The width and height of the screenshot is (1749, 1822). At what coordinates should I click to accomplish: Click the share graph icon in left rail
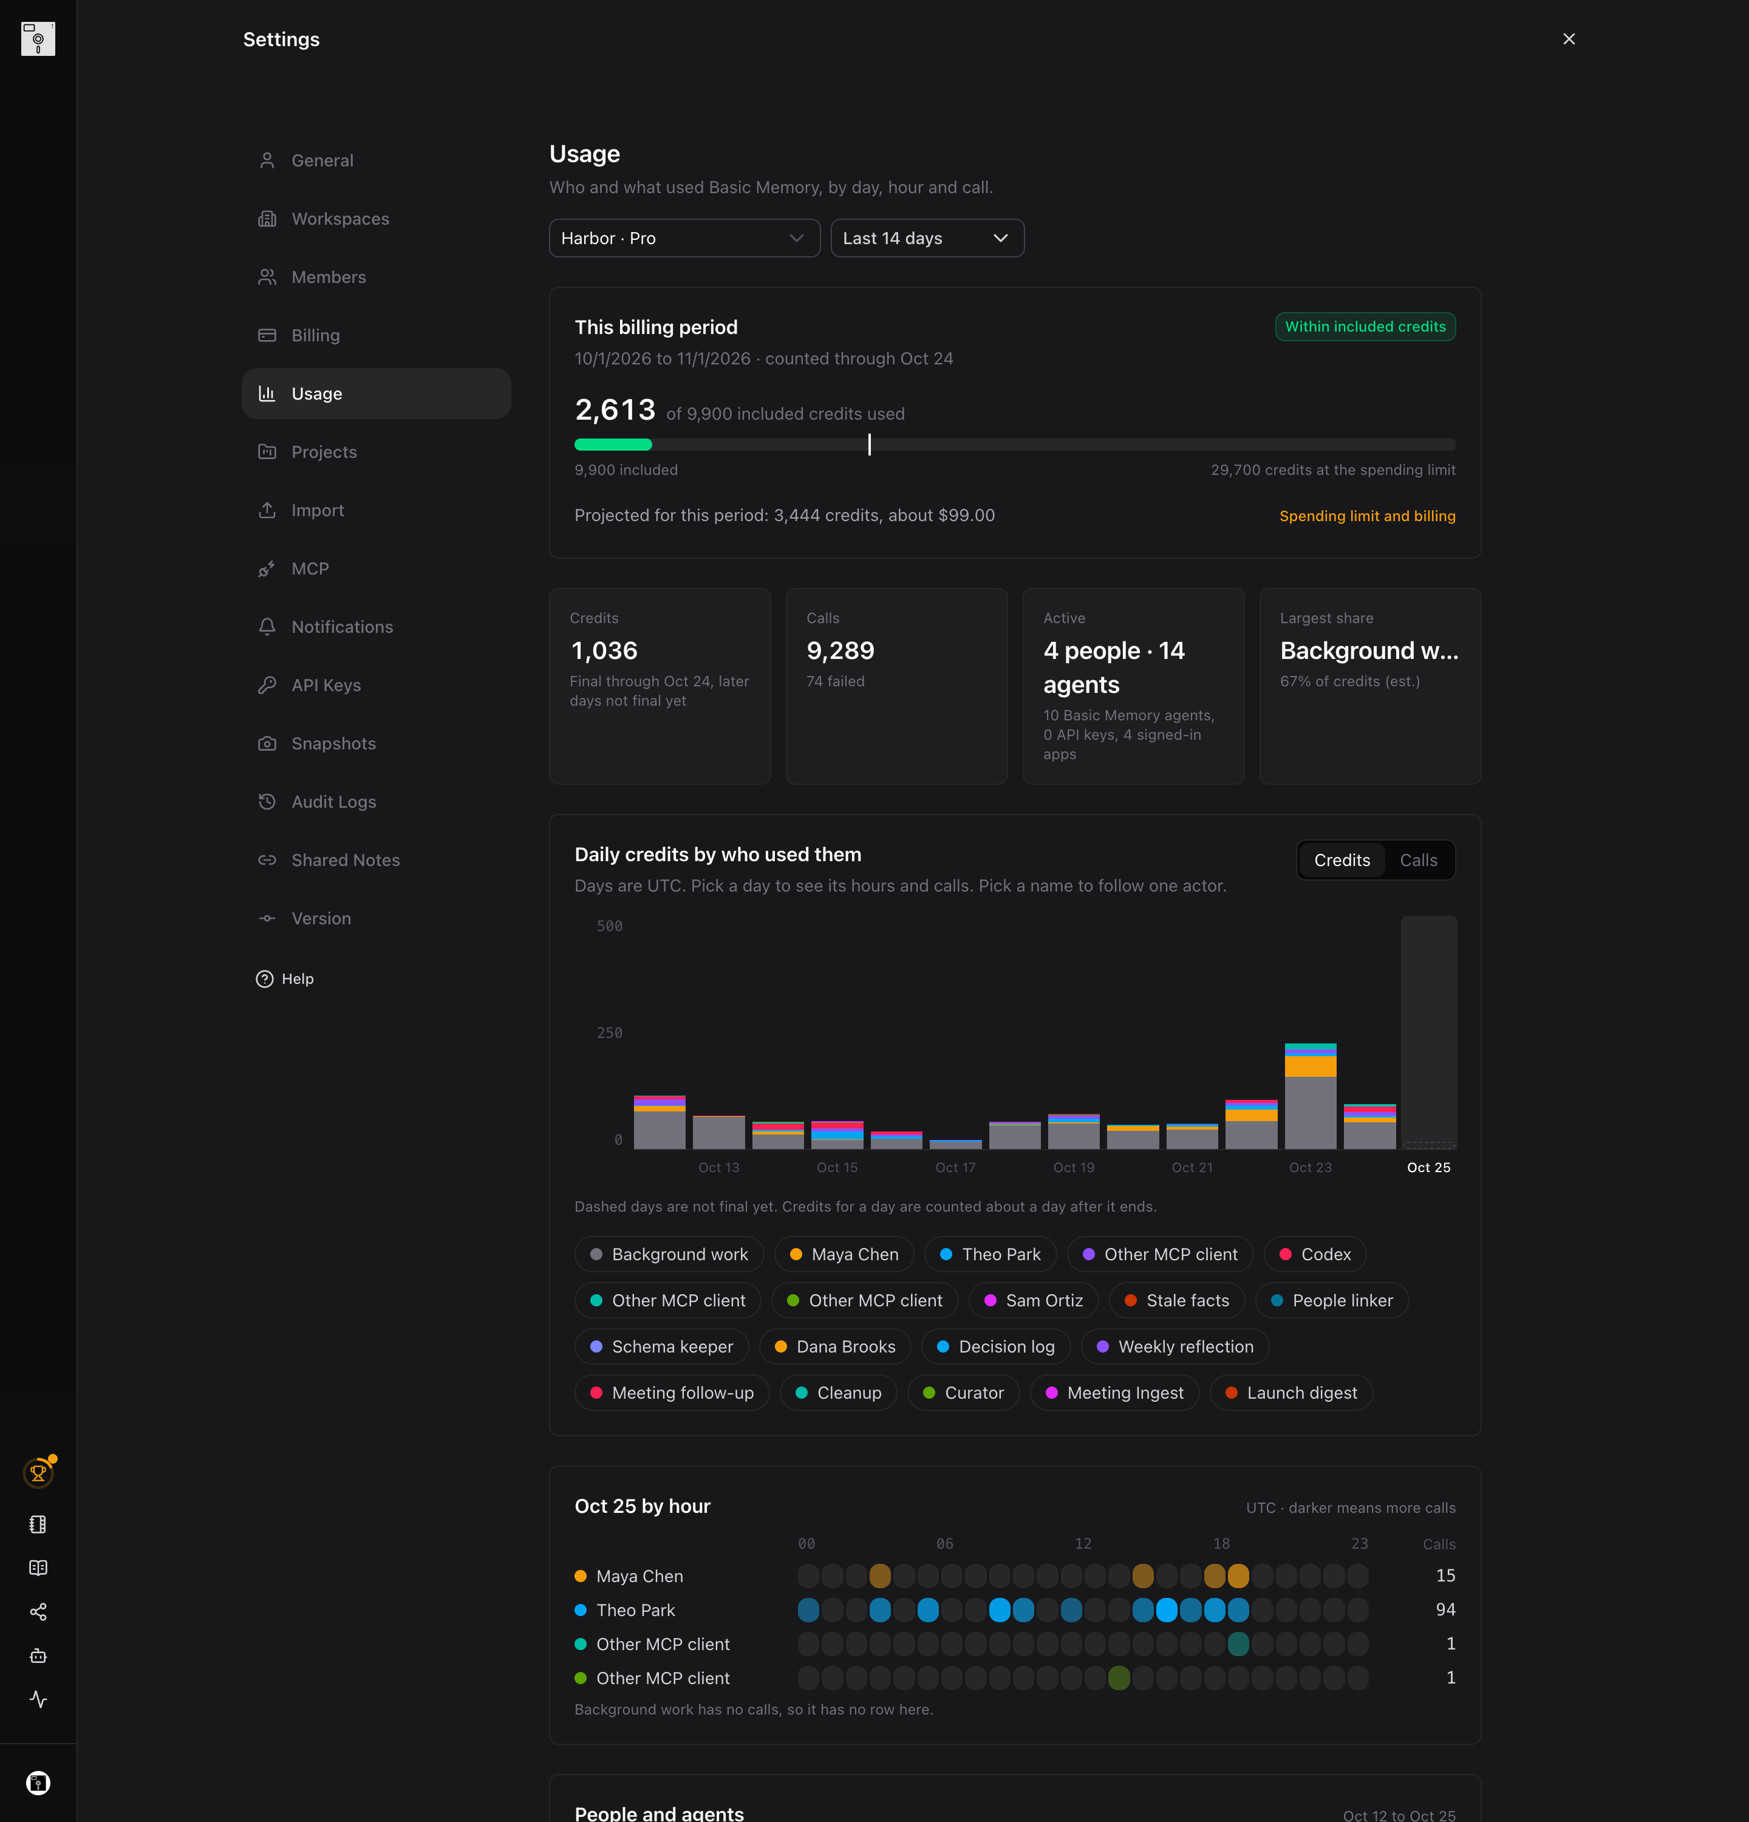click(x=38, y=1612)
